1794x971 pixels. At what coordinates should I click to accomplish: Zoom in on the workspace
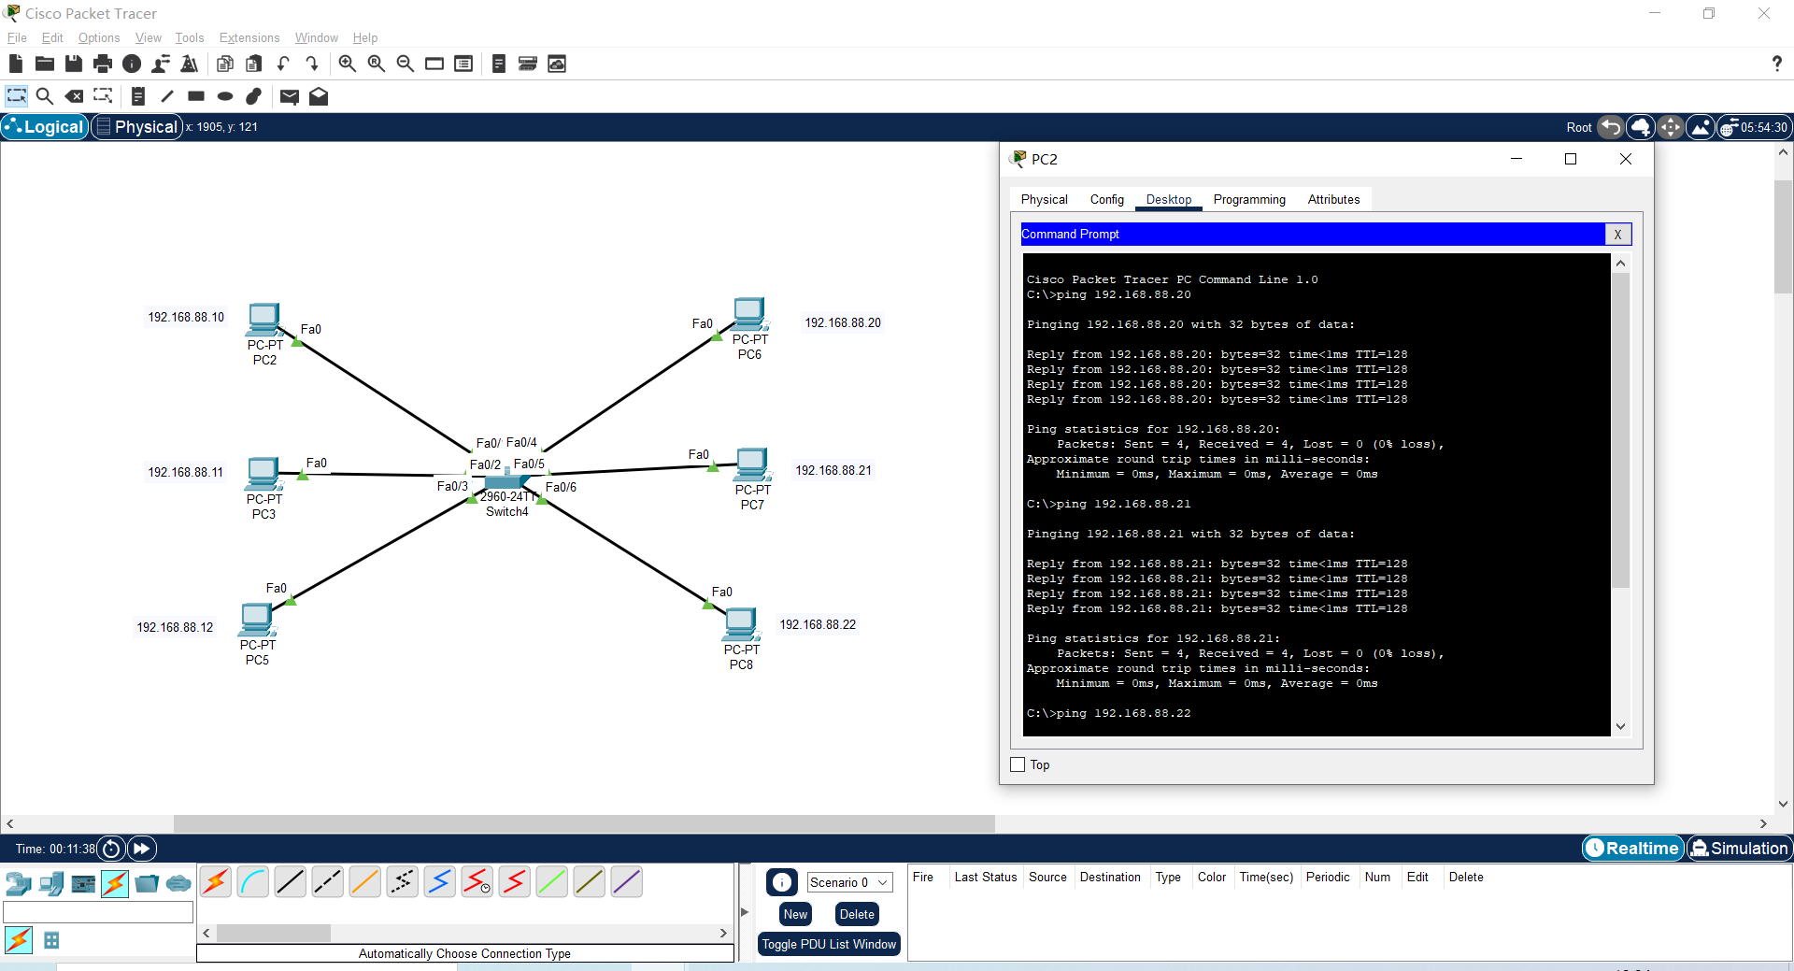pos(347,64)
